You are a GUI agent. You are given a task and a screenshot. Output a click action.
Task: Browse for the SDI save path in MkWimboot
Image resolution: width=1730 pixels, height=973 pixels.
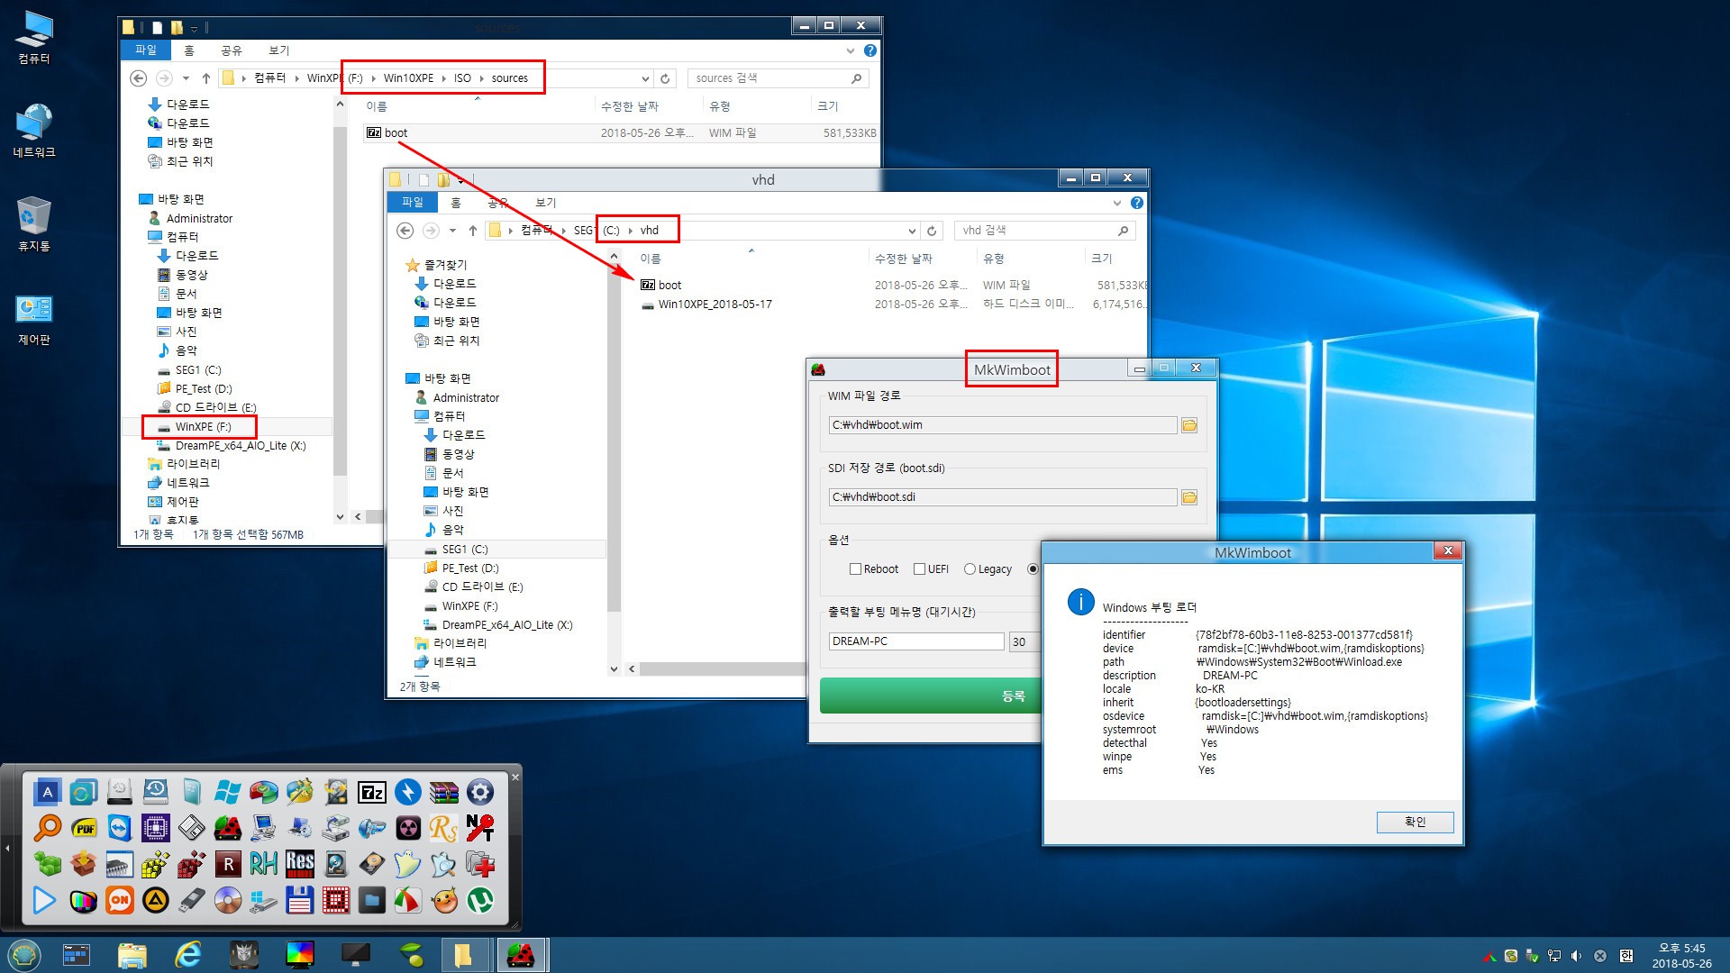tap(1189, 497)
